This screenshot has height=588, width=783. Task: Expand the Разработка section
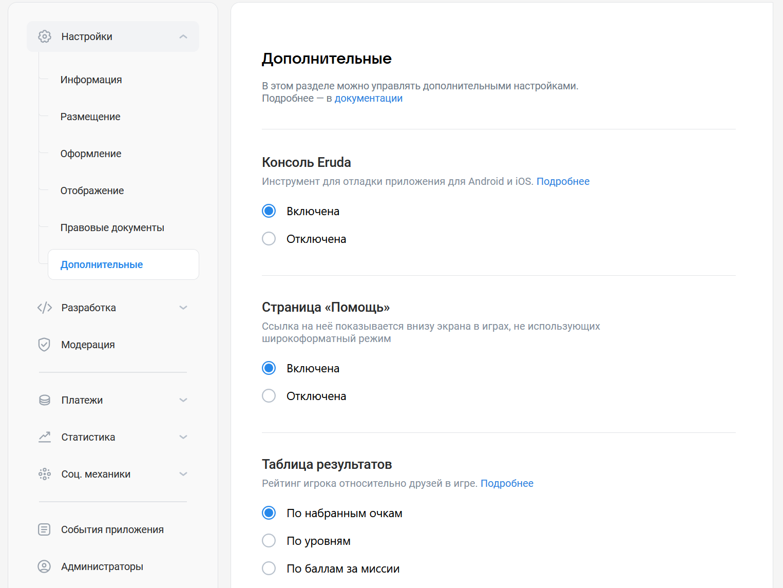point(183,307)
